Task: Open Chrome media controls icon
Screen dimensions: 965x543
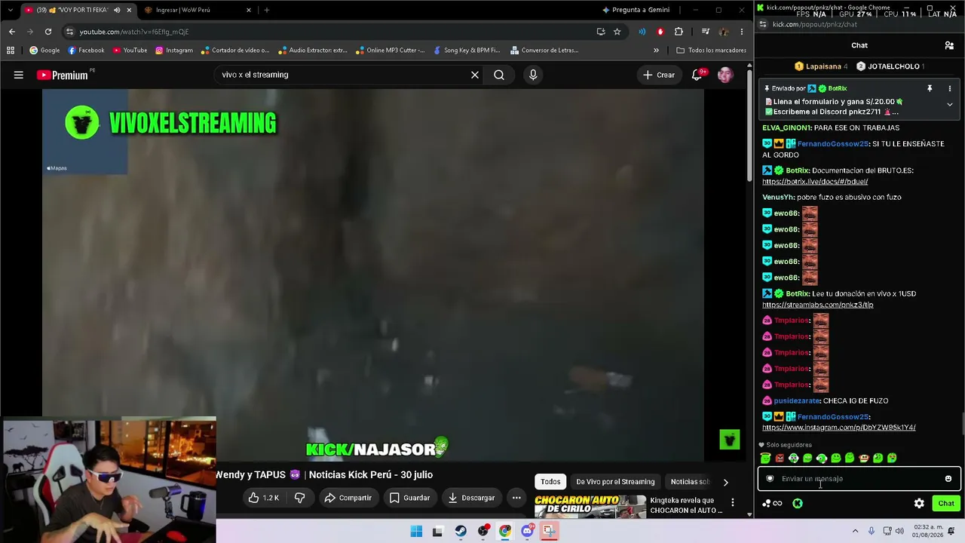Action: tap(705, 32)
